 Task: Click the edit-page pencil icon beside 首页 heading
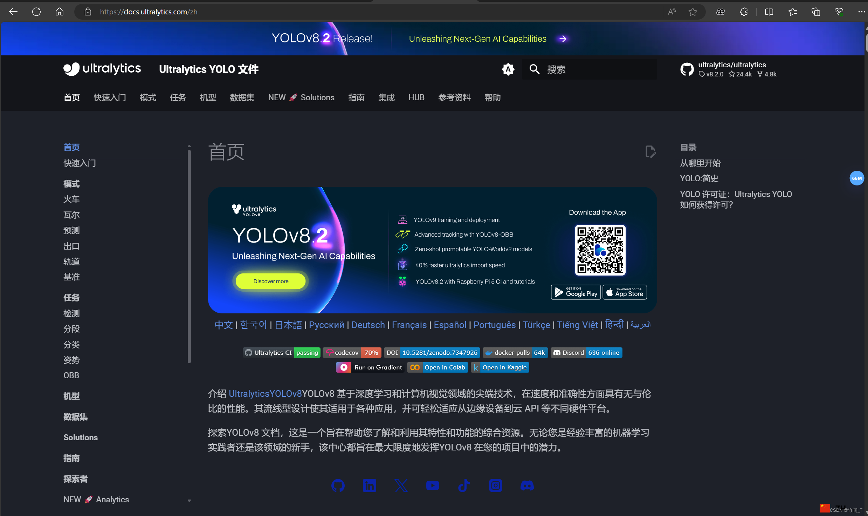tap(650, 151)
